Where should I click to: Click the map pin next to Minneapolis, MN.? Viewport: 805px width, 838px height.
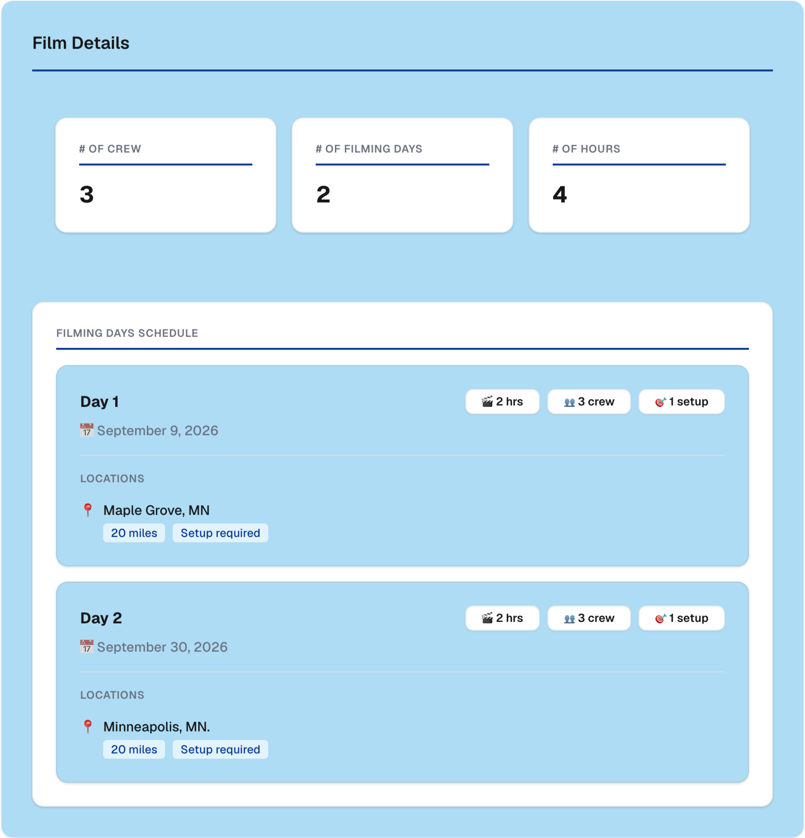[x=88, y=727]
